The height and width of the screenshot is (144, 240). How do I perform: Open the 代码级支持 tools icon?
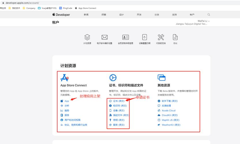point(161,37)
